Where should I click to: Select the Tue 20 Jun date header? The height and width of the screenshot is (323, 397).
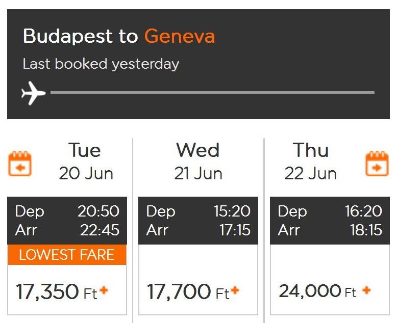point(85,162)
